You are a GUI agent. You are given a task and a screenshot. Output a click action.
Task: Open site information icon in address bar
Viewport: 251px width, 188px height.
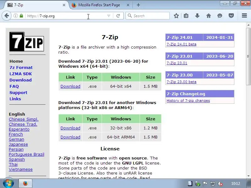tap(15, 16)
